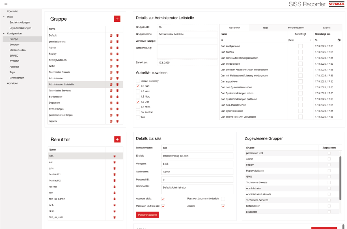This screenshot has height=229, width=347.
Task: Switch to the Events tab
Action: 326,28
